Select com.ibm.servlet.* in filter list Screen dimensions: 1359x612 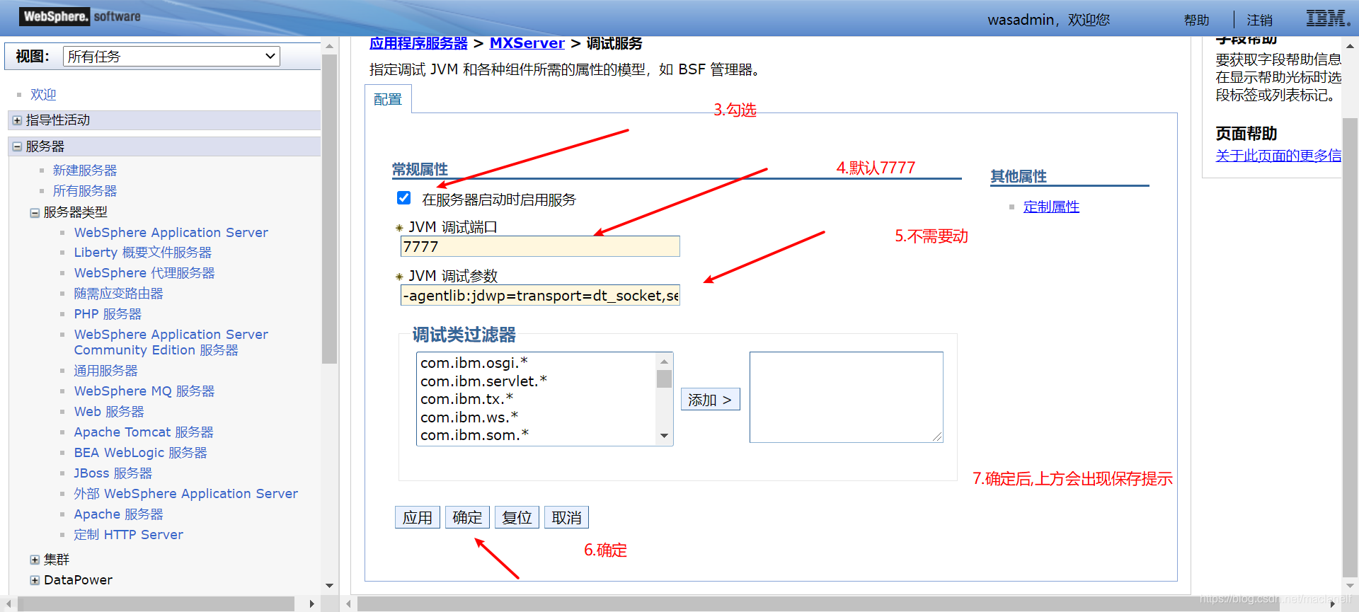point(483,381)
